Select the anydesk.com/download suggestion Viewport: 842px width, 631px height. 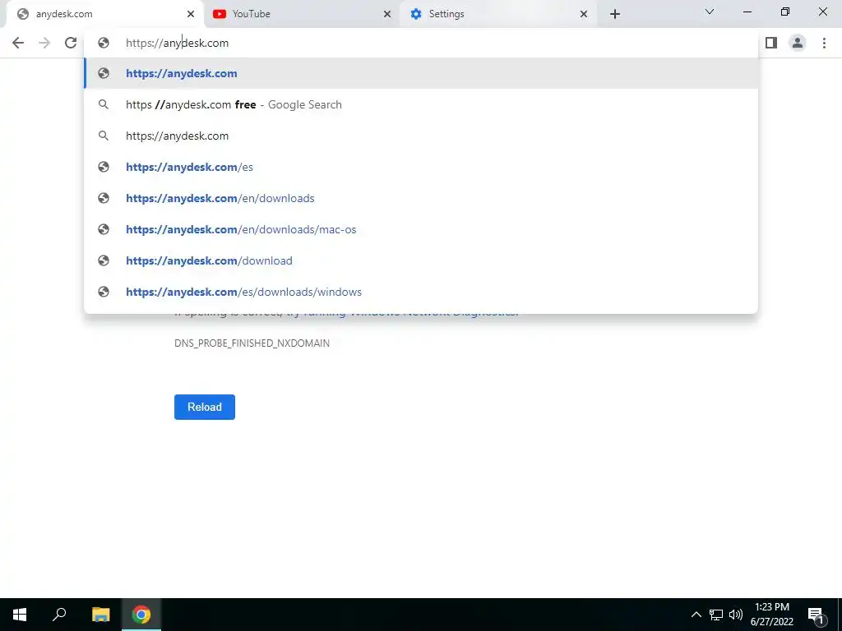click(421, 260)
